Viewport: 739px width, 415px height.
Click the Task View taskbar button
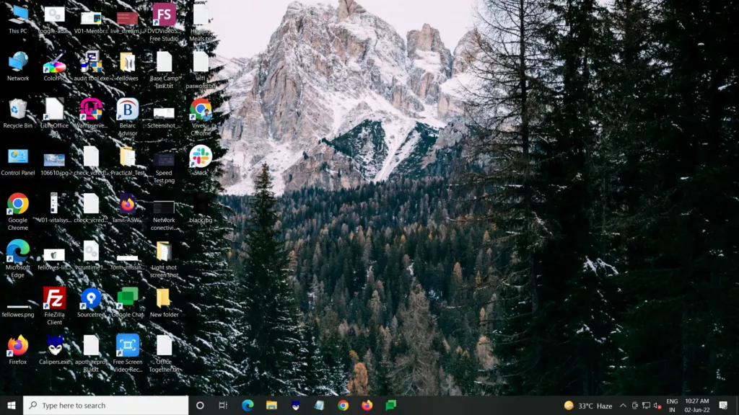pos(223,406)
